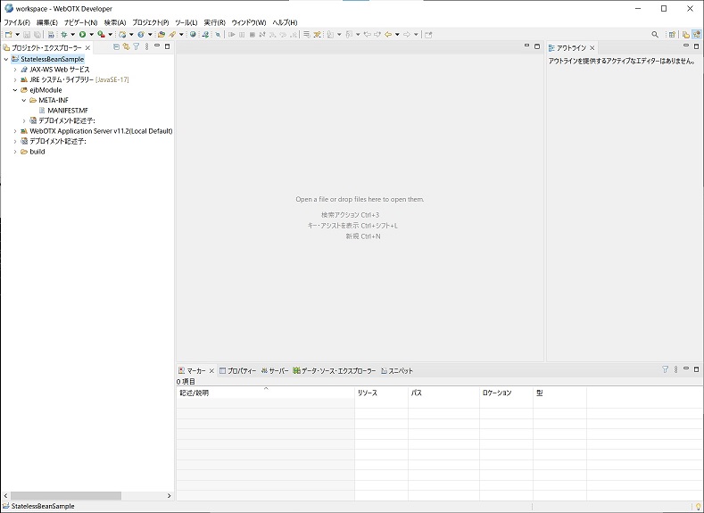This screenshot has width=704, height=513.
Task: Collapse the META-INF folder node
Action: tap(23, 100)
